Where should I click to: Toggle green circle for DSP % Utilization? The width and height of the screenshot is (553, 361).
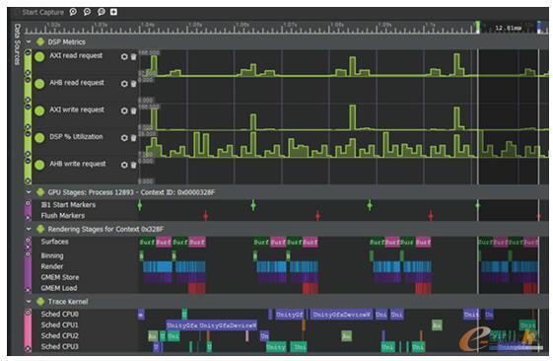click(39, 138)
